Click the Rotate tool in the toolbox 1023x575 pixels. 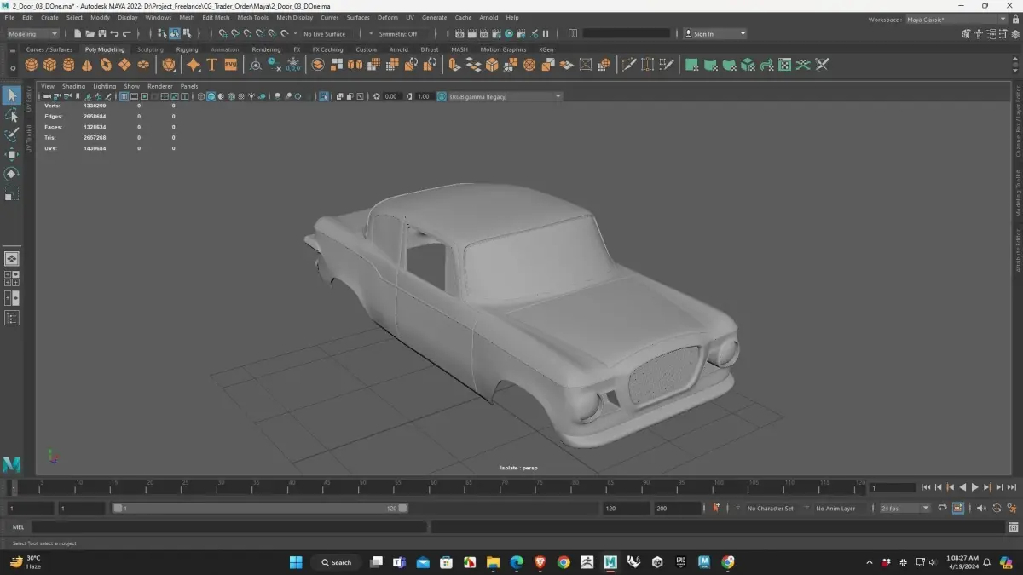click(x=12, y=174)
